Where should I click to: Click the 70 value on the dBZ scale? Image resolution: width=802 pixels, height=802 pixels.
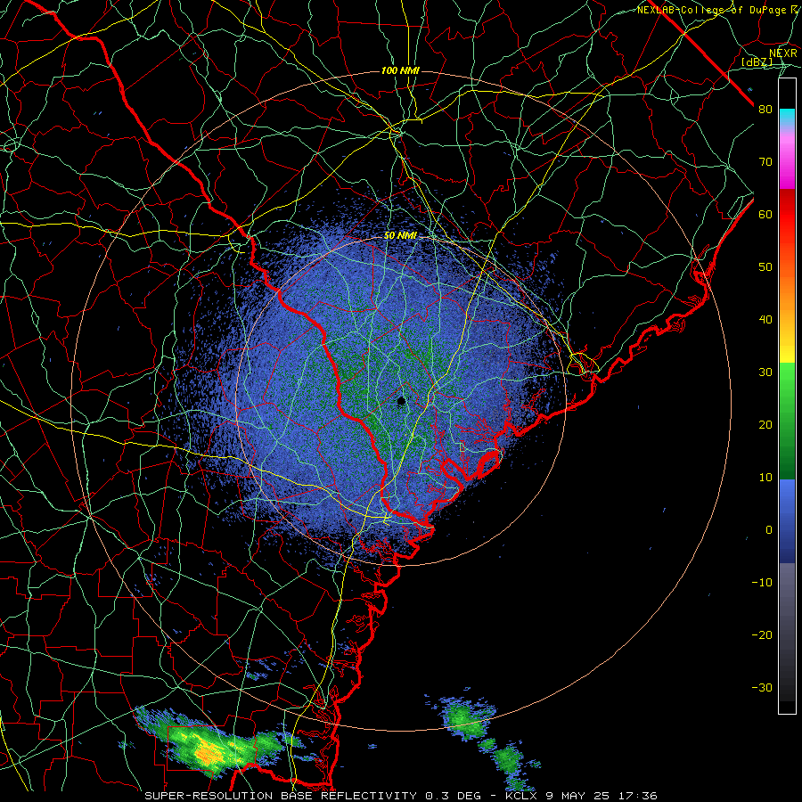click(x=765, y=162)
